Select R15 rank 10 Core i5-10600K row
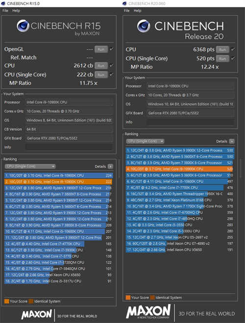Viewport: 245px width, 323px height. tap(58, 231)
